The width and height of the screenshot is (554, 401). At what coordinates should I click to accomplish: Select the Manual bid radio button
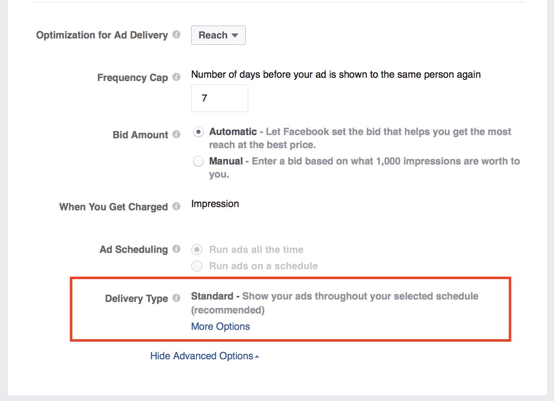tap(198, 161)
